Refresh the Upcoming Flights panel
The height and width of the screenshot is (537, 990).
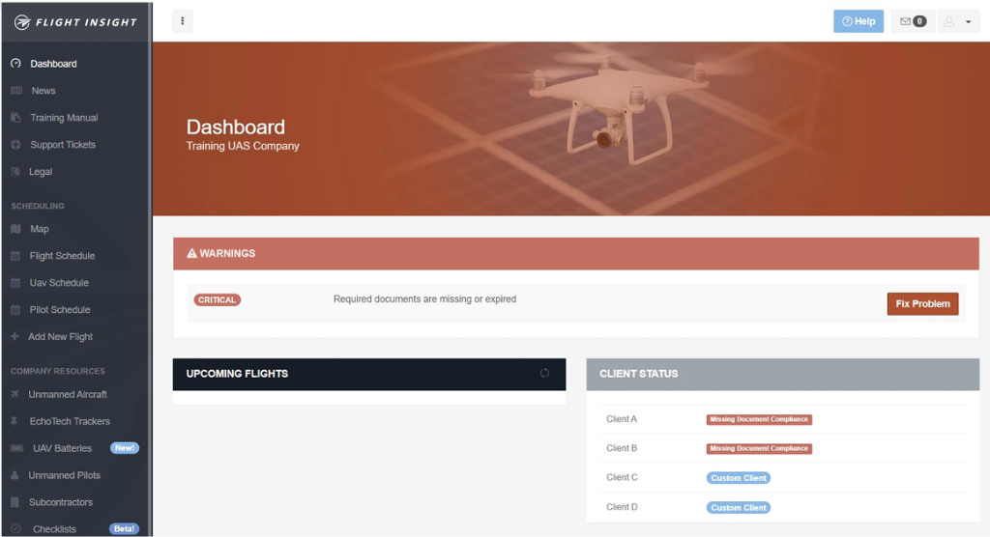[x=544, y=373]
